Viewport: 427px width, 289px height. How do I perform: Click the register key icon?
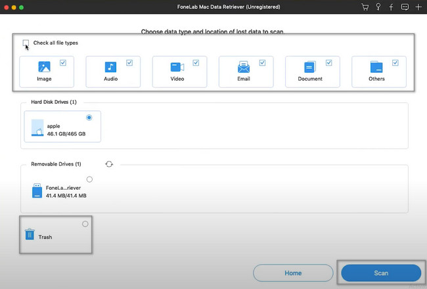point(378,7)
